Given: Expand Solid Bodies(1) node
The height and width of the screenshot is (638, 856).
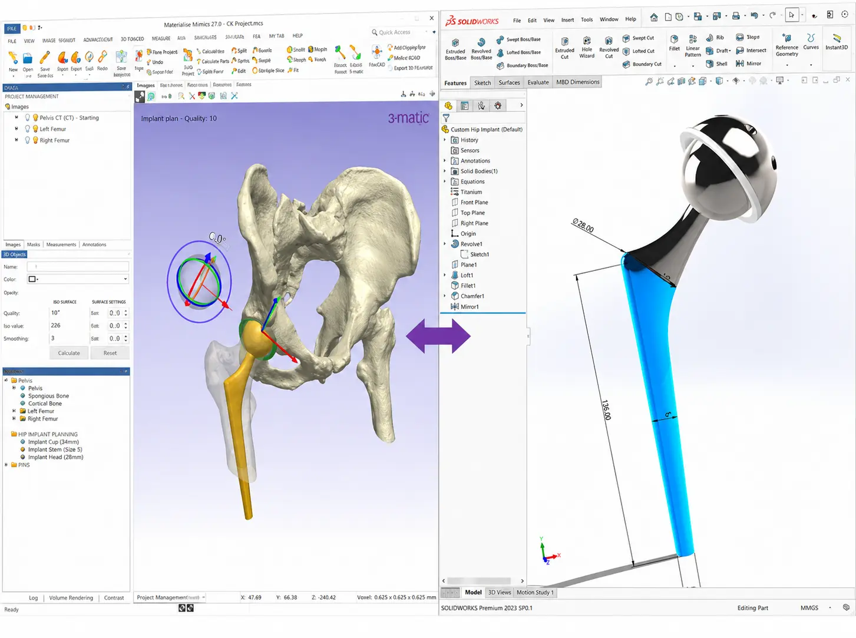Looking at the screenshot, I should coord(445,171).
